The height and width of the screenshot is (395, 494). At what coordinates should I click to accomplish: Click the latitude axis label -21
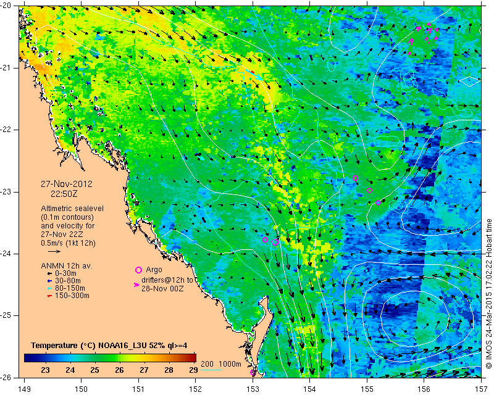click(7, 68)
